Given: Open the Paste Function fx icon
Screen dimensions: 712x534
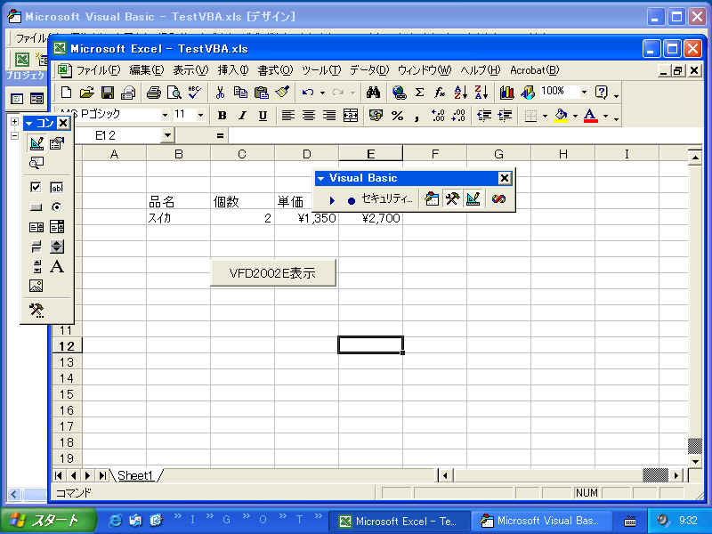Looking at the screenshot, I should click(x=440, y=93).
